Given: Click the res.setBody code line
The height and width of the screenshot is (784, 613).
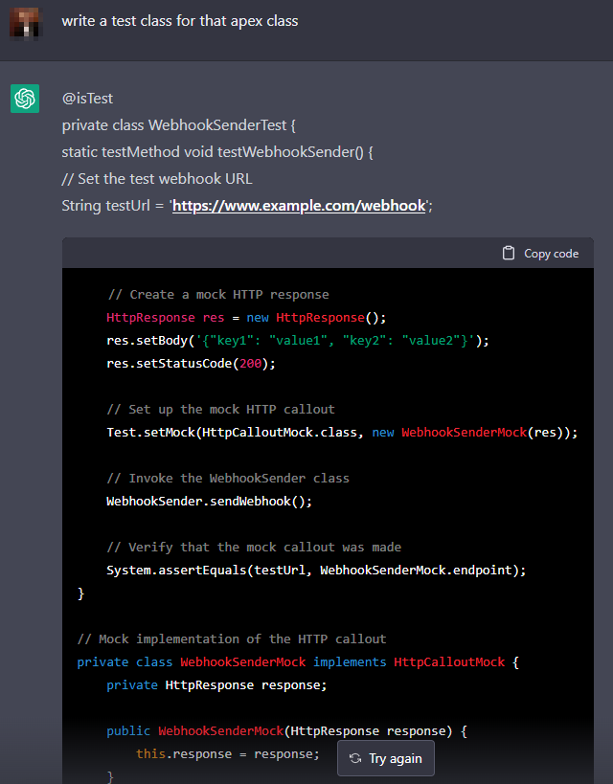Looking at the screenshot, I should pos(298,341).
